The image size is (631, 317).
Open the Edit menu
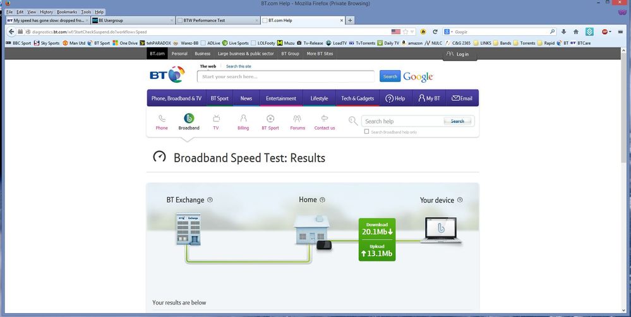pyautogui.click(x=20, y=12)
